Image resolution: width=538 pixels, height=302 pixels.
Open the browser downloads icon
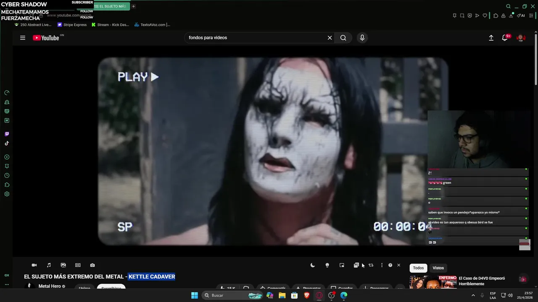511,16
